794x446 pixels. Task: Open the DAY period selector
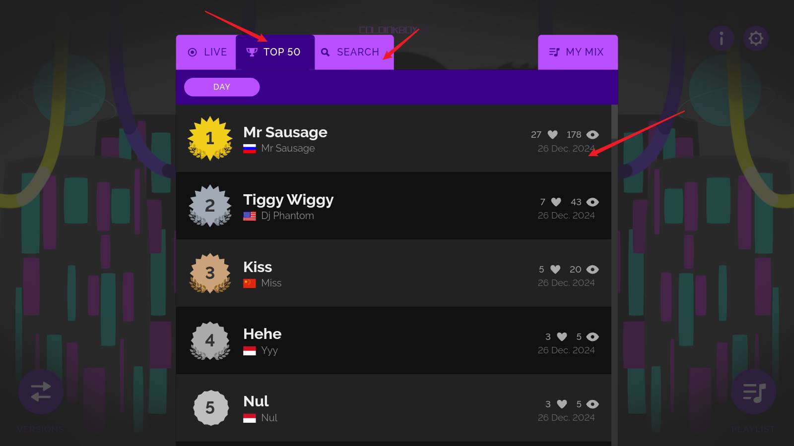point(222,87)
